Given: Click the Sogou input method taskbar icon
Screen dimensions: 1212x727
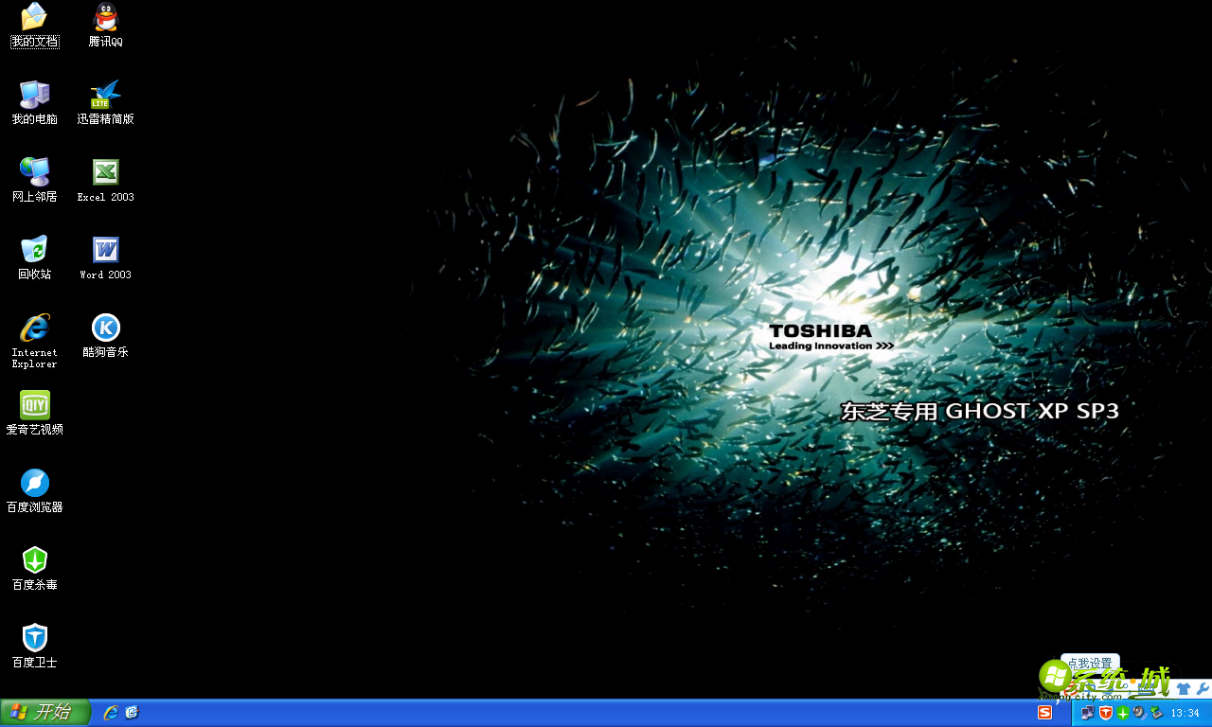Looking at the screenshot, I should [x=1045, y=713].
